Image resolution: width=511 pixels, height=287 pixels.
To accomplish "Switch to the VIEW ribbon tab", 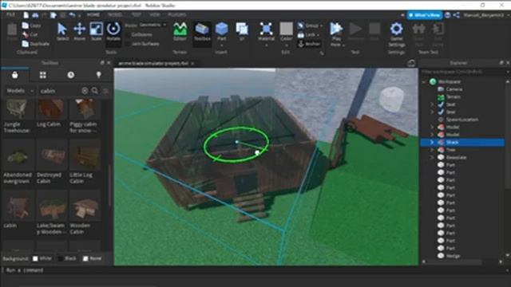I will coord(154,15).
